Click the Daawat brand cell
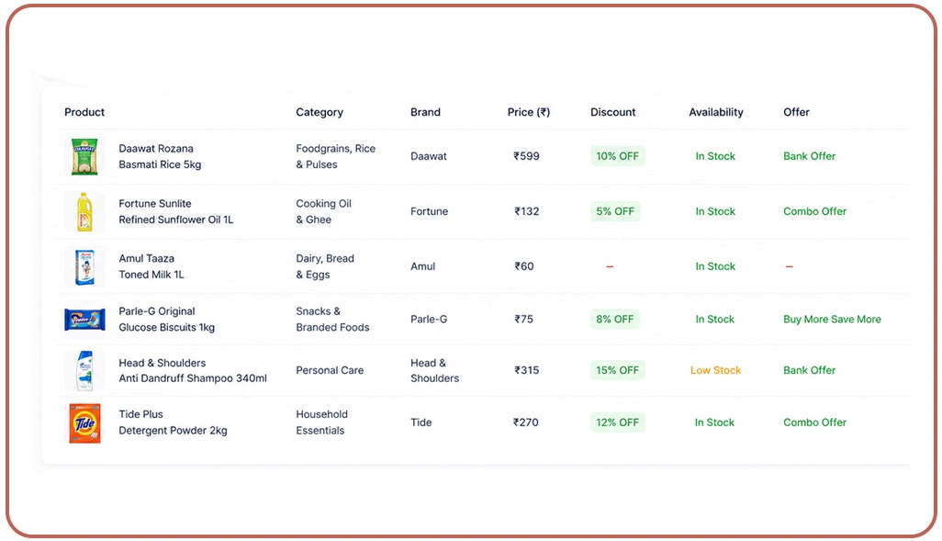Viewport: 942px width, 541px height. [x=429, y=156]
